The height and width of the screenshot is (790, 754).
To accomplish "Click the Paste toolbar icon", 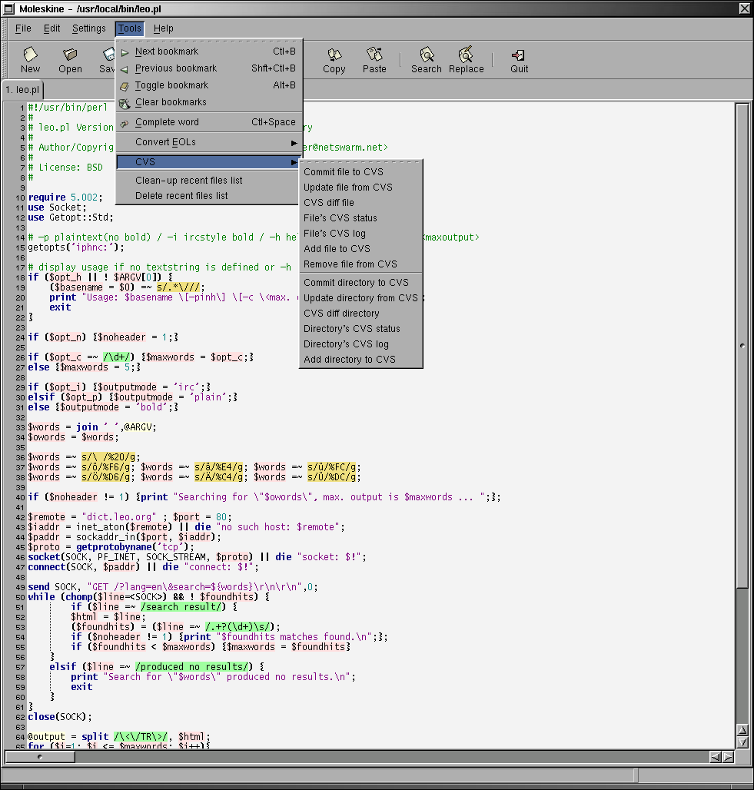I will (x=374, y=59).
